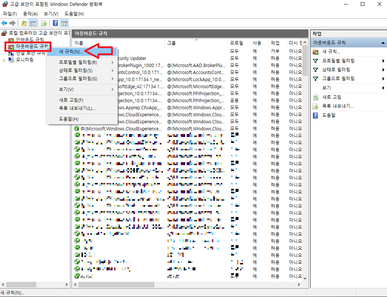
Task: Open the 도움말(H) menu in the menu bar
Action: (x=74, y=14)
